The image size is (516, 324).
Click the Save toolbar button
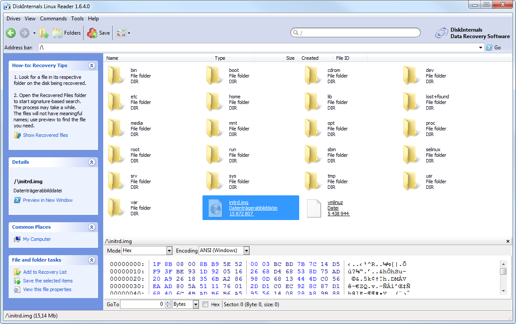pos(98,33)
